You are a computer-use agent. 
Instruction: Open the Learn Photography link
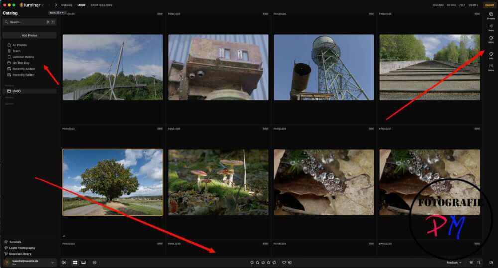[22, 248]
